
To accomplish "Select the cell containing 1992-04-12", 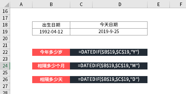I will [51, 32].
